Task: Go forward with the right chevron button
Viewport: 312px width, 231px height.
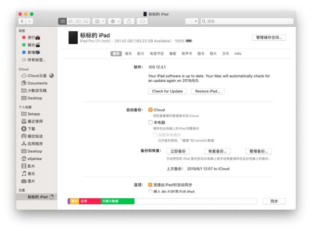Action: click(x=29, y=21)
